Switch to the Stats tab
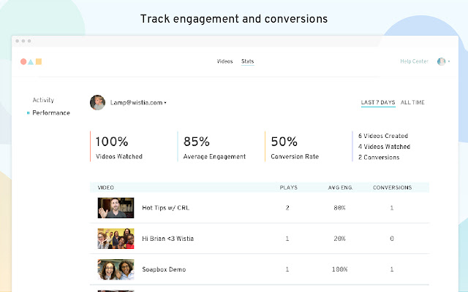The image size is (468, 292). pos(248,61)
